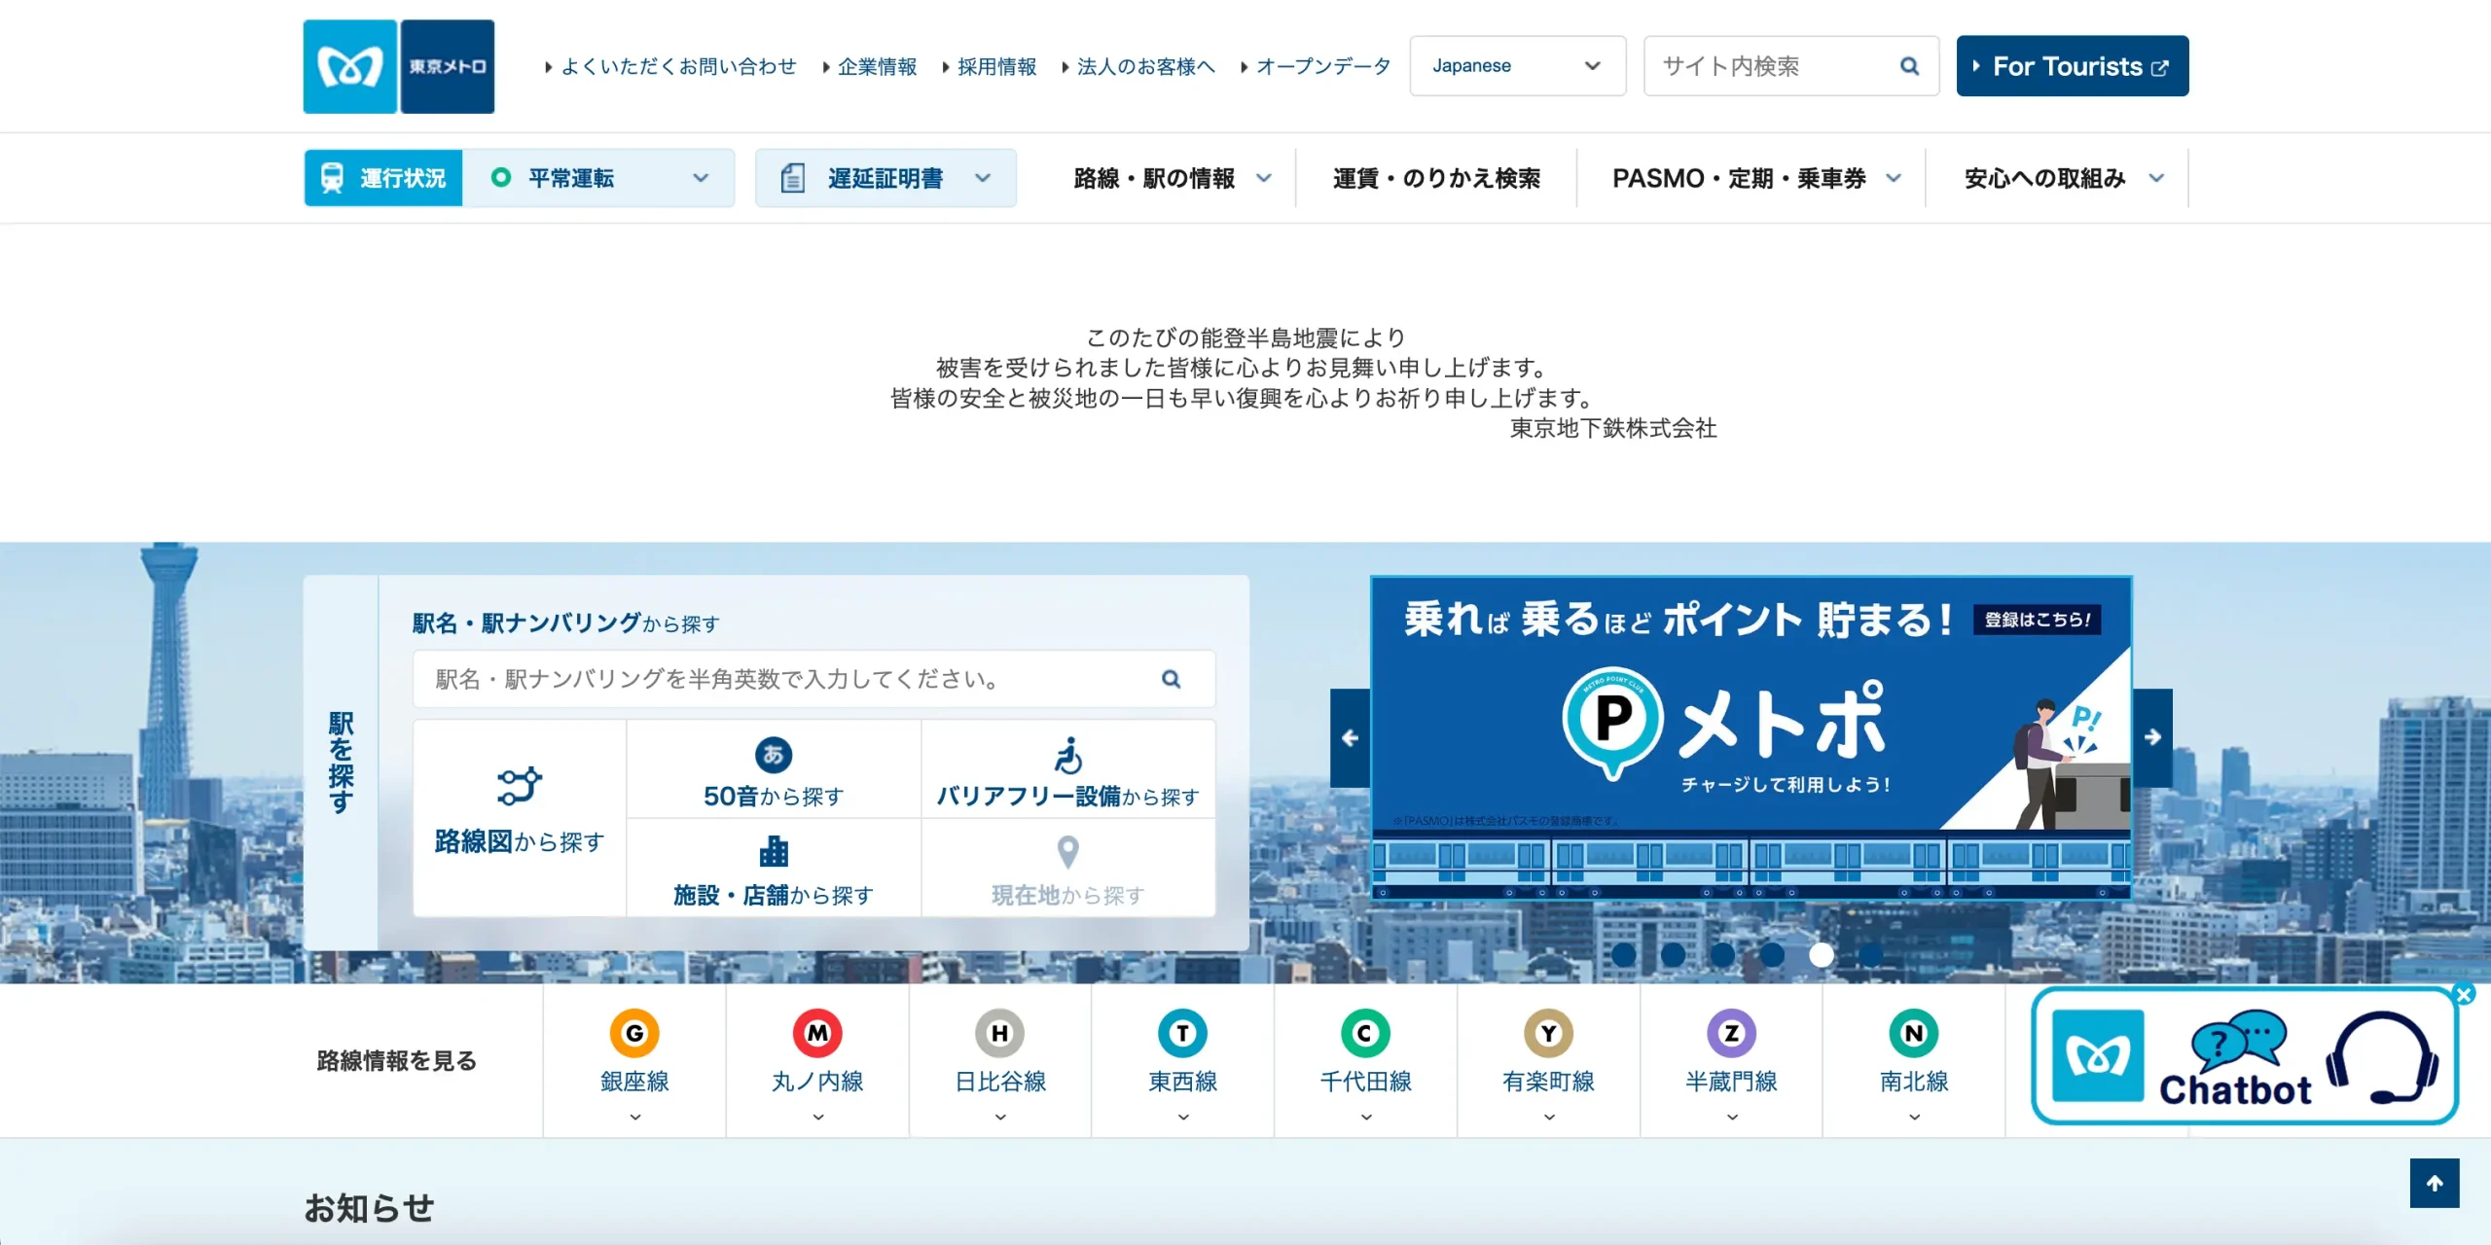Click the あ icon for 50音から探す

(x=774, y=755)
